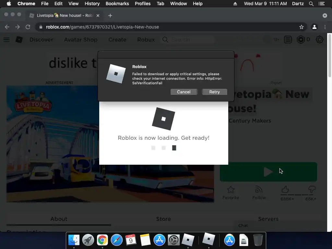Open the Robux link in navbar
The image size is (332, 249).
click(x=146, y=40)
